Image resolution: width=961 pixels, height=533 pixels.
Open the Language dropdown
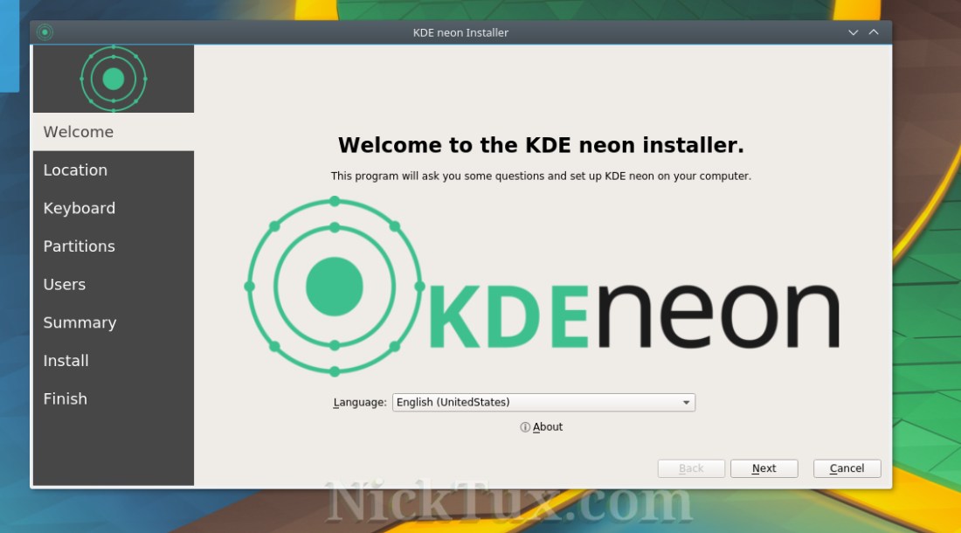pos(543,402)
